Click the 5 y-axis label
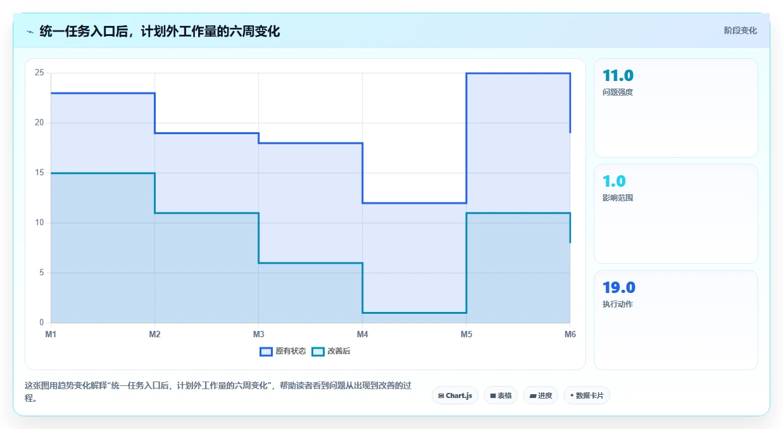783x429 pixels. coord(41,273)
